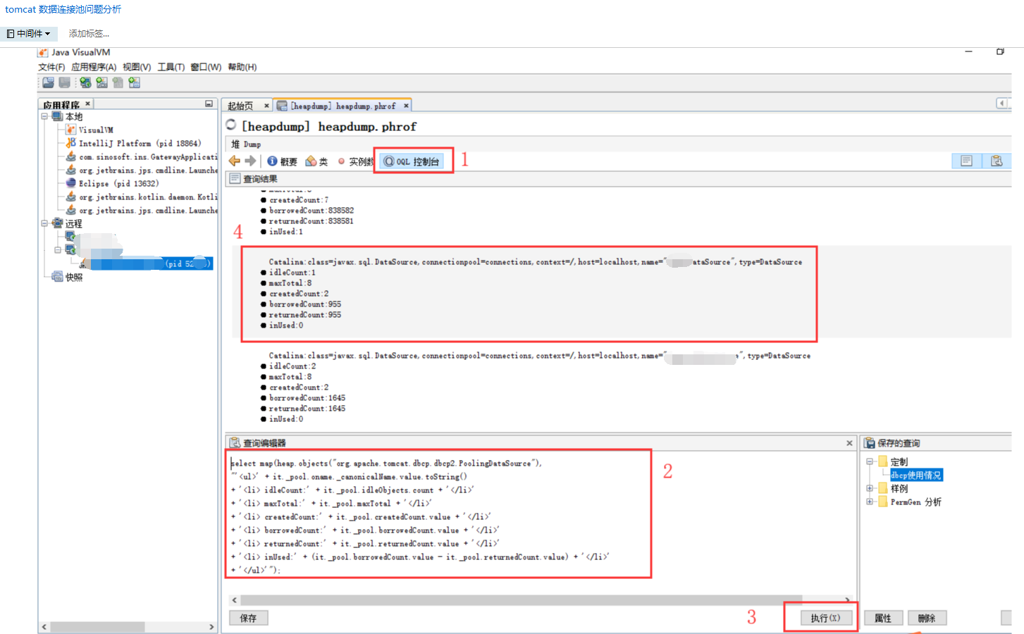Click the 执行 execute button
The width and height of the screenshot is (1024, 634).
[x=826, y=618]
